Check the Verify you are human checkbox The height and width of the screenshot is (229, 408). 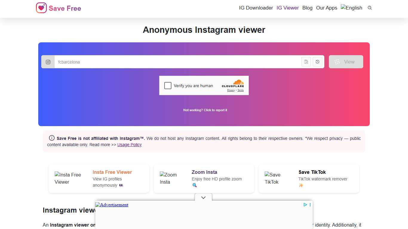[168, 86]
